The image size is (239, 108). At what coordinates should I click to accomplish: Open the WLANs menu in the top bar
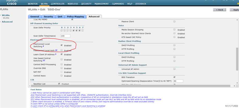click(x=44, y=4)
